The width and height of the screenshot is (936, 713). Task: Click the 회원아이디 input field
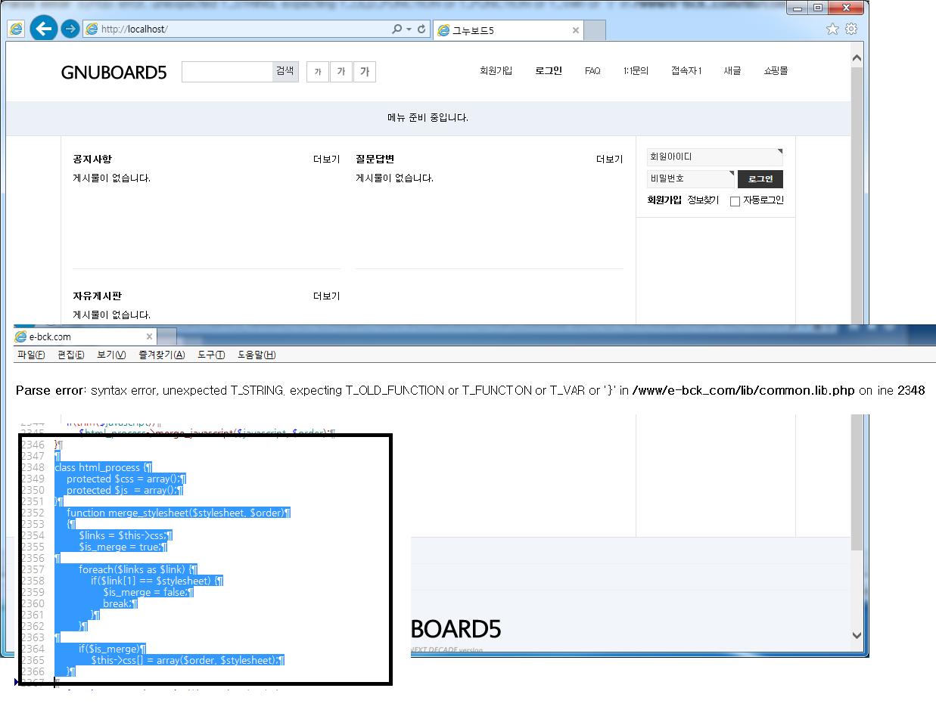(715, 157)
